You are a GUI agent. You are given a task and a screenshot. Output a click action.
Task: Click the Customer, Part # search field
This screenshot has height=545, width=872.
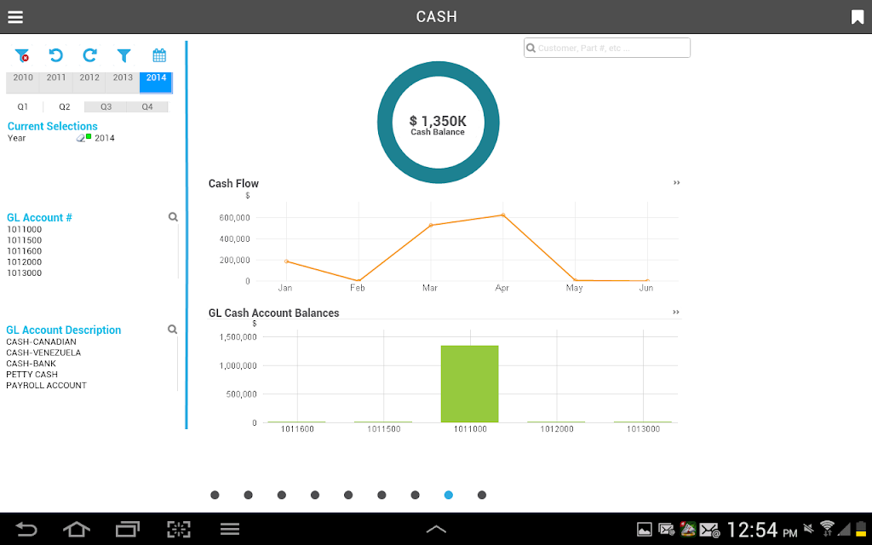coord(606,48)
